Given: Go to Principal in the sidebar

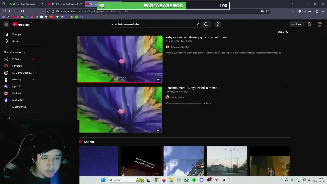Looking at the screenshot, I should (17, 34).
